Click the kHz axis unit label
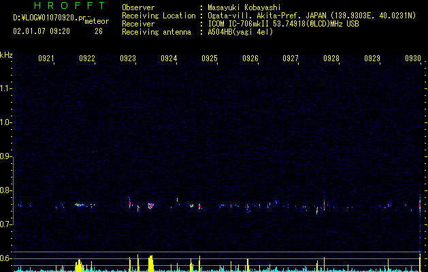The height and width of the screenshot is (272, 428). [6, 55]
